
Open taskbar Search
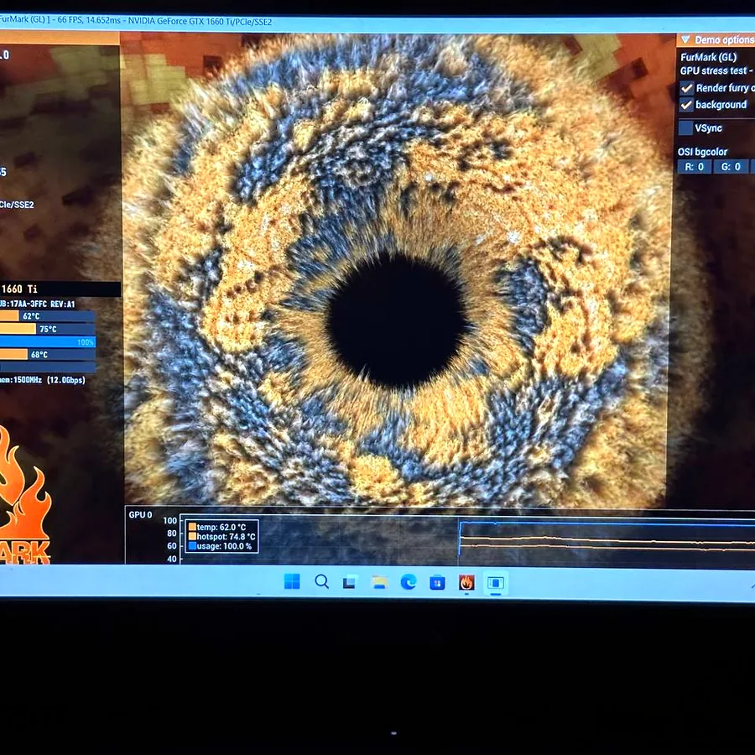tap(321, 581)
